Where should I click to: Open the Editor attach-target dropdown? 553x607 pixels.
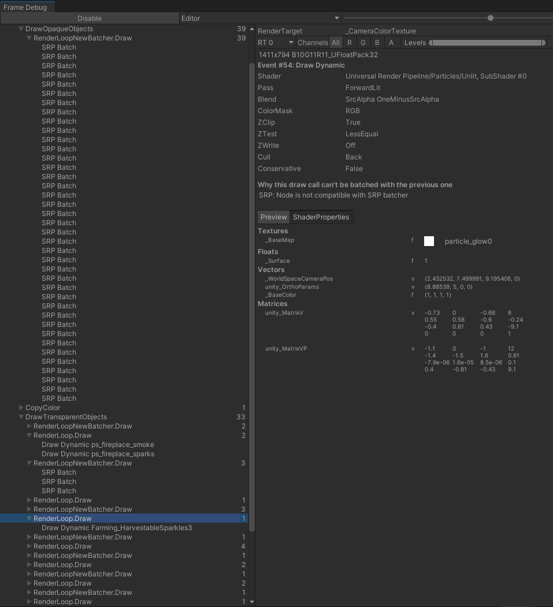[x=259, y=18]
